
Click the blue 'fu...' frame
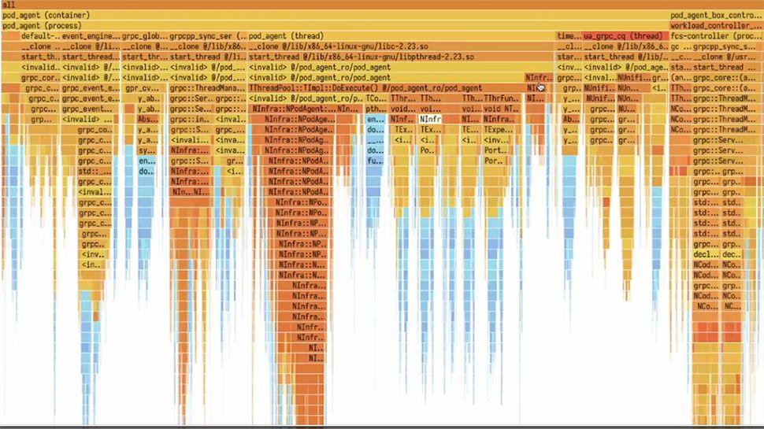pyautogui.click(x=375, y=161)
